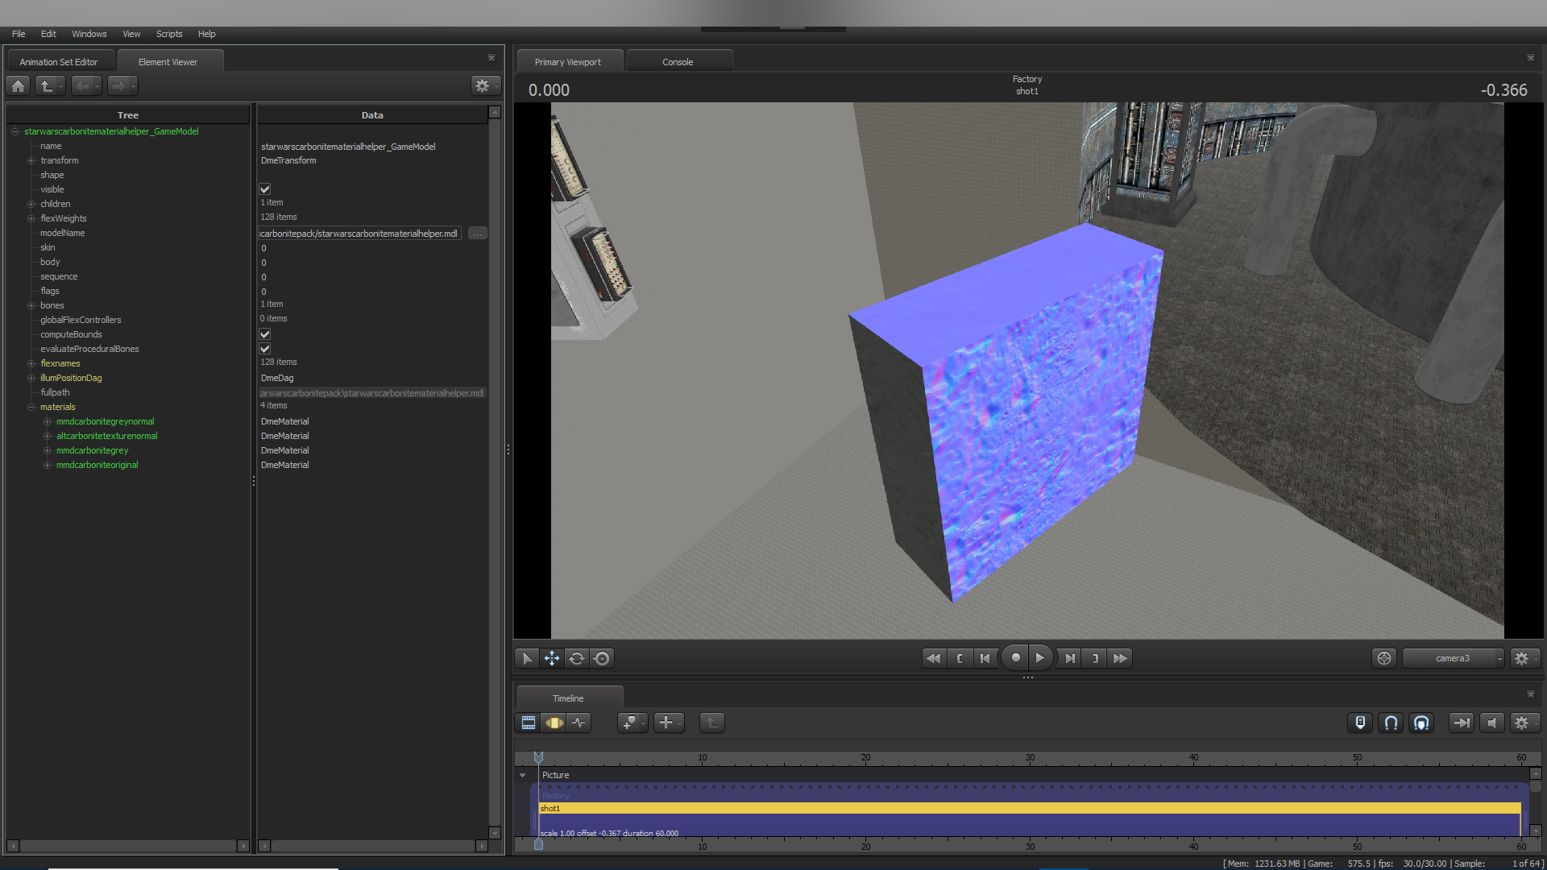Open the Scripts menu
1547x870 pixels.
click(169, 34)
